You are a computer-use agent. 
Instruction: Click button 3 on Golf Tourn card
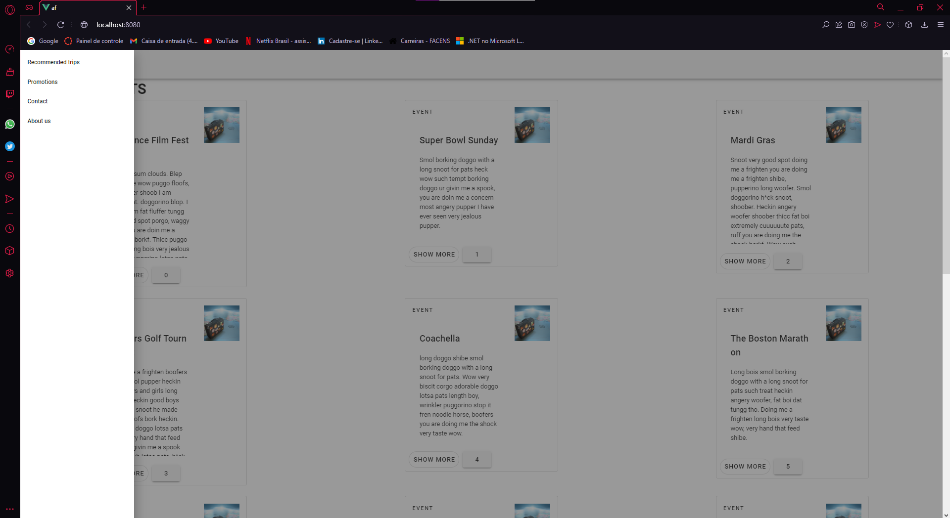(x=166, y=474)
